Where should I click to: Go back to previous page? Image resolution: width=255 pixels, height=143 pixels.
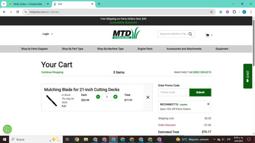pyautogui.click(x=4, y=12)
